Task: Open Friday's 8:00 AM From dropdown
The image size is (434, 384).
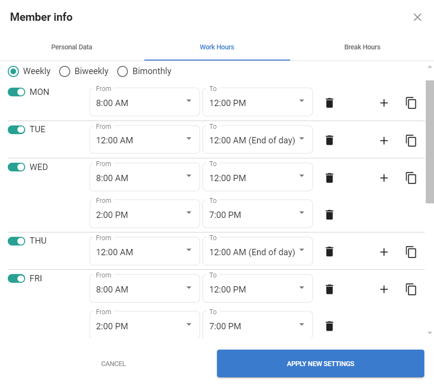Action: [x=144, y=289]
